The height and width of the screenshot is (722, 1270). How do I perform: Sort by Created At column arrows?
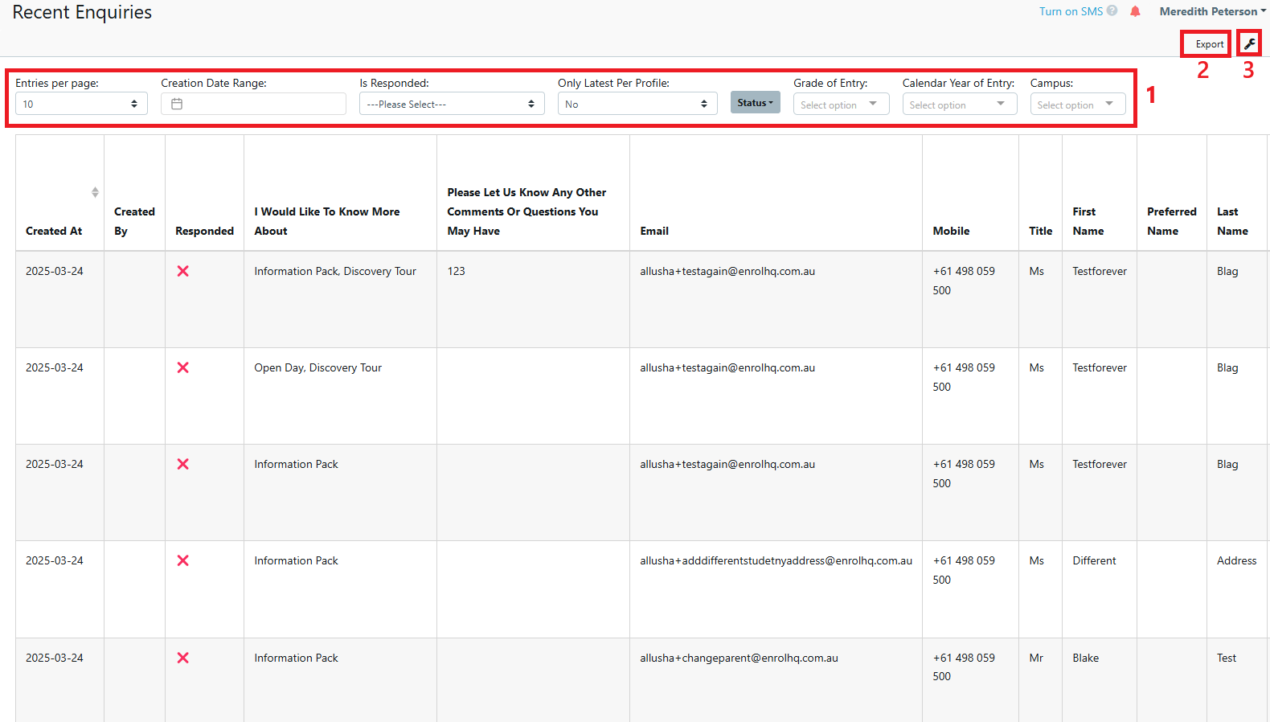coord(95,192)
